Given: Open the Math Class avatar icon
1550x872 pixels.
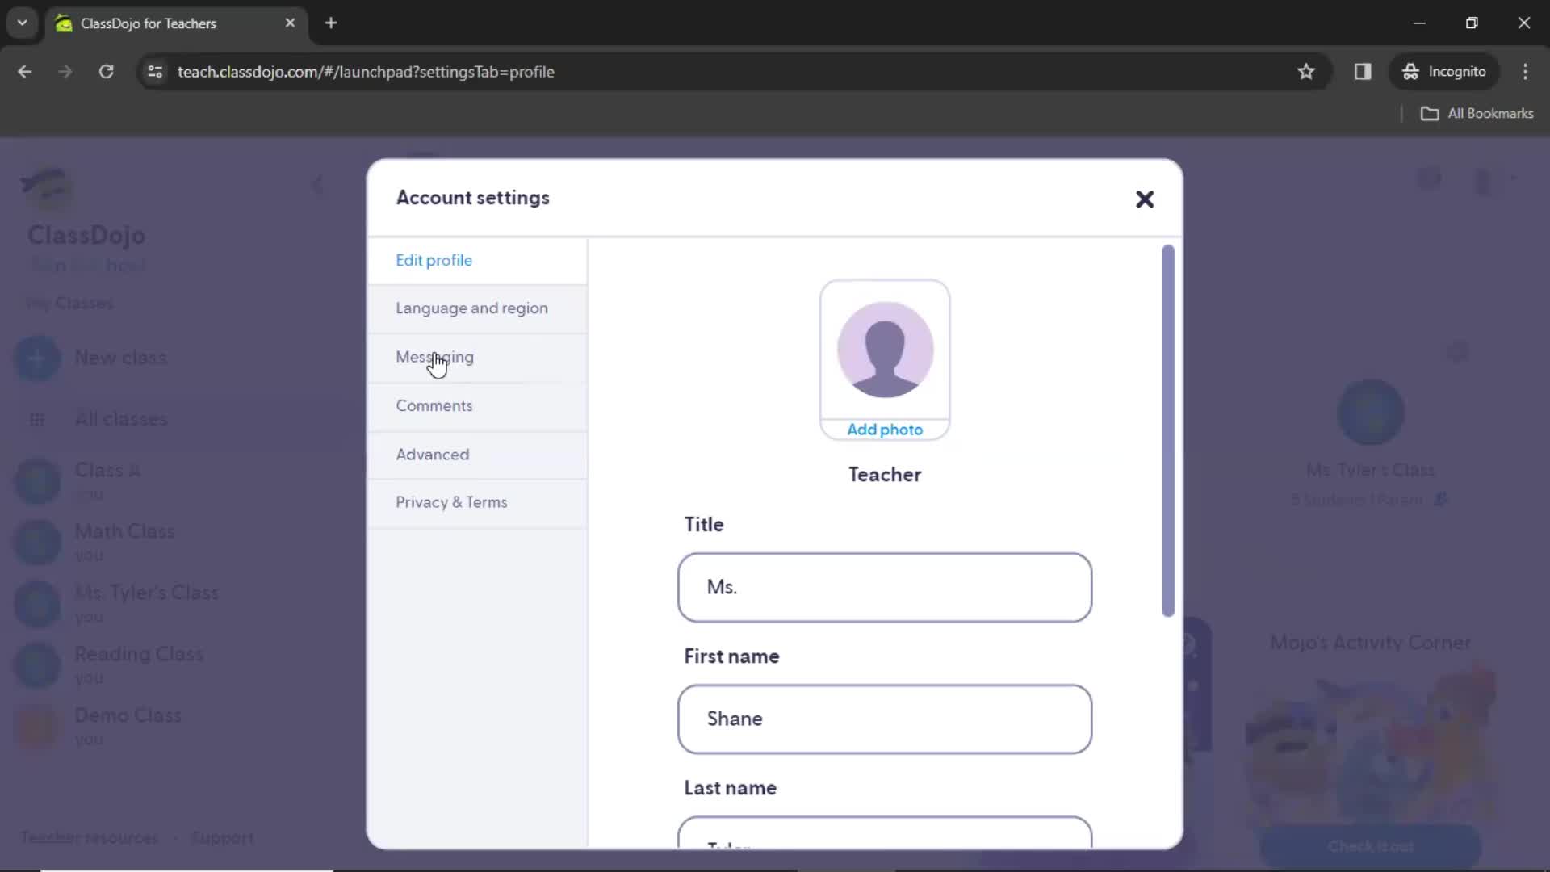Looking at the screenshot, I should coord(36,542).
